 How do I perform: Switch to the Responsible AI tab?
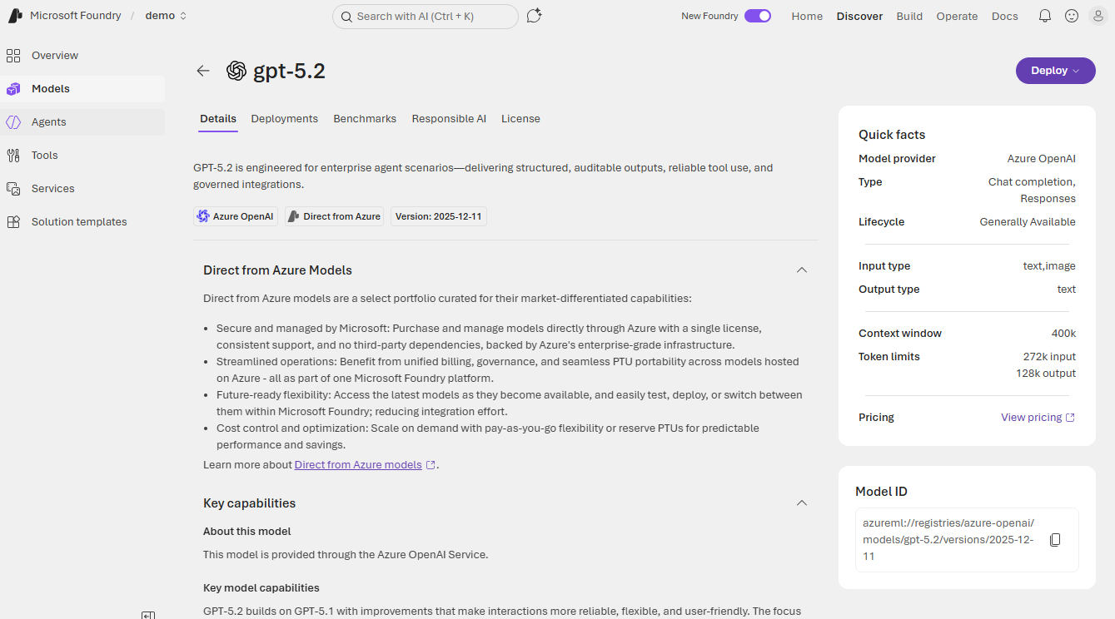coord(449,119)
